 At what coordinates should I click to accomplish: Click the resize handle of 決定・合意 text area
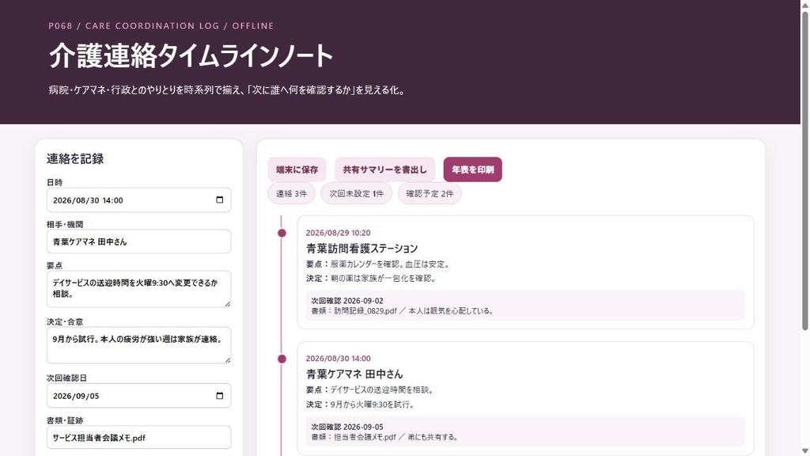[x=227, y=360]
